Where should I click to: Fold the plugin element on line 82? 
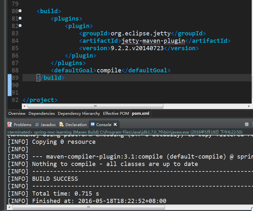click(20, 26)
